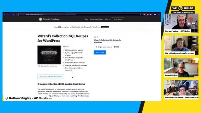Click the Perishable Press Books logo
201x113 pixels.
pos(49,19)
